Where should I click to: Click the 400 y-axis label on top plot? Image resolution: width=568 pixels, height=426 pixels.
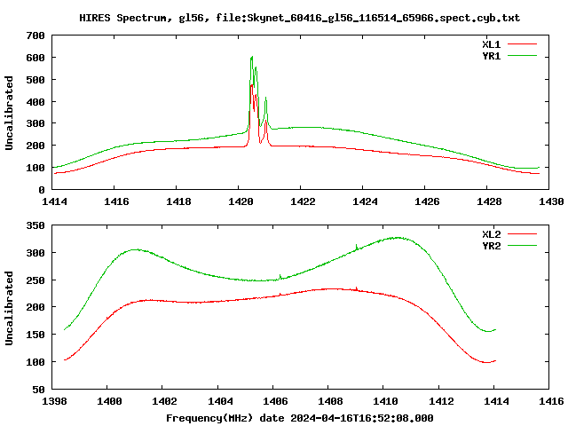click(35, 102)
